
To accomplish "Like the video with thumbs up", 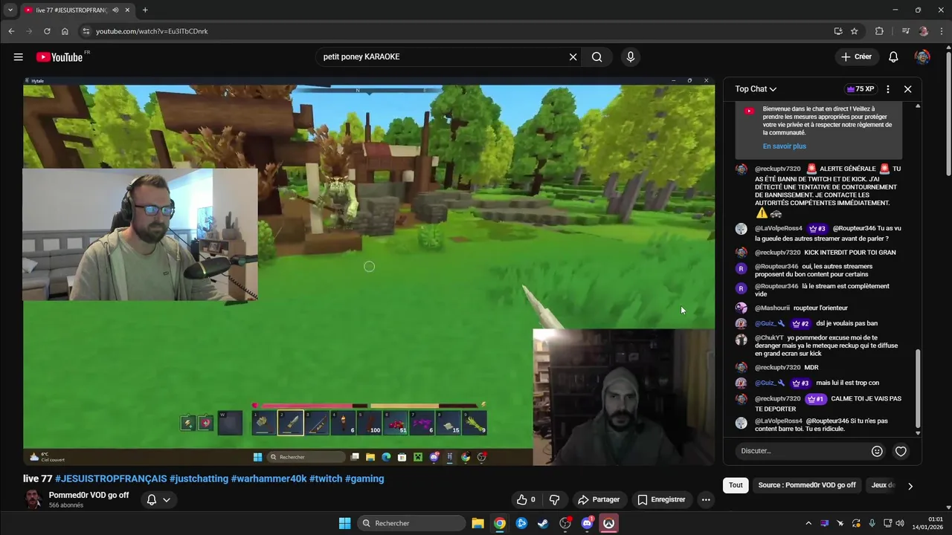I will pos(527,499).
